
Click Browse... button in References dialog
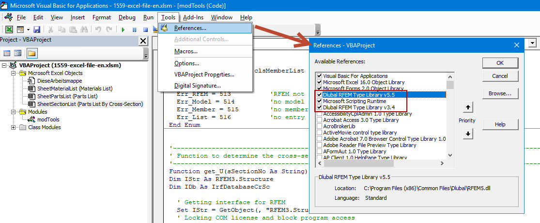(500, 93)
